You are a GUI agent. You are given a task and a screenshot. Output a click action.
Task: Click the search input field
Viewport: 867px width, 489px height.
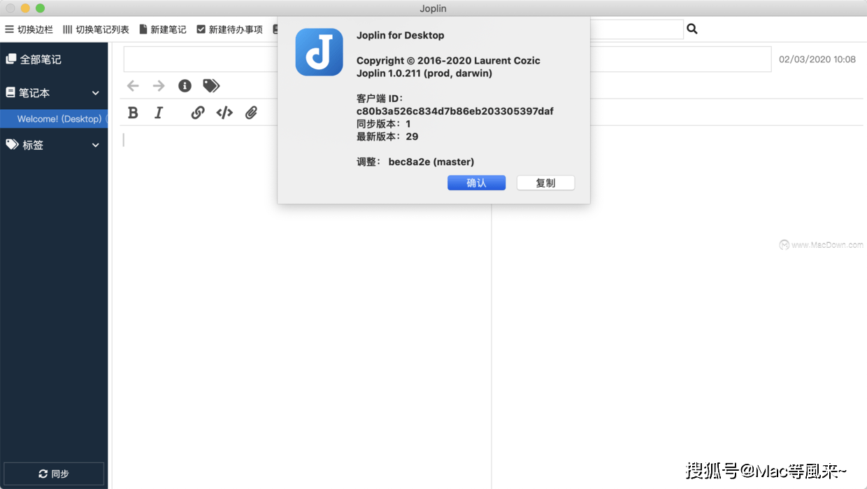tap(636, 29)
